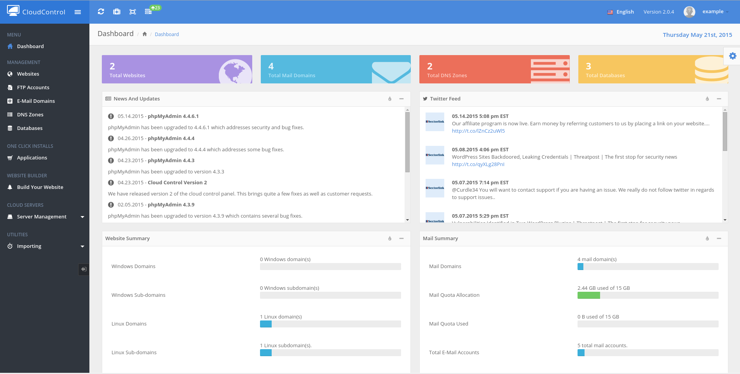Click the Twitter Feed scrollbar thumb

click(725, 132)
